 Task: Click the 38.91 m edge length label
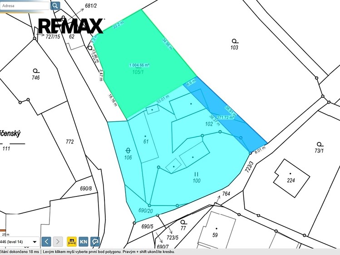[230, 111]
